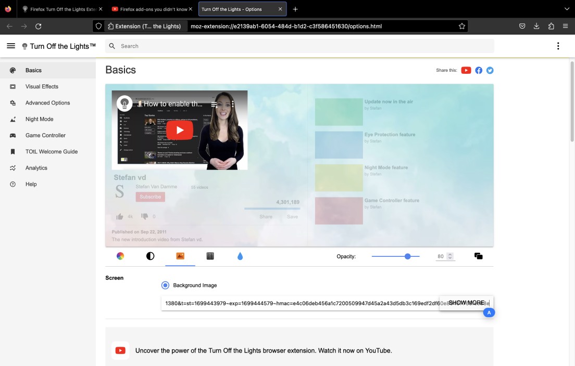The image size is (575, 366).
Task: Reload the current page
Action: [x=38, y=27]
